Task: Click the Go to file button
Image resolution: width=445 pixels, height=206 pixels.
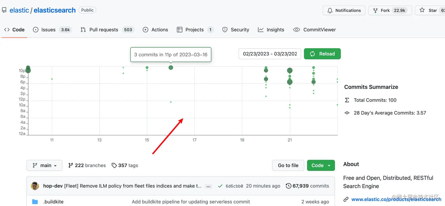Action: (x=288, y=165)
